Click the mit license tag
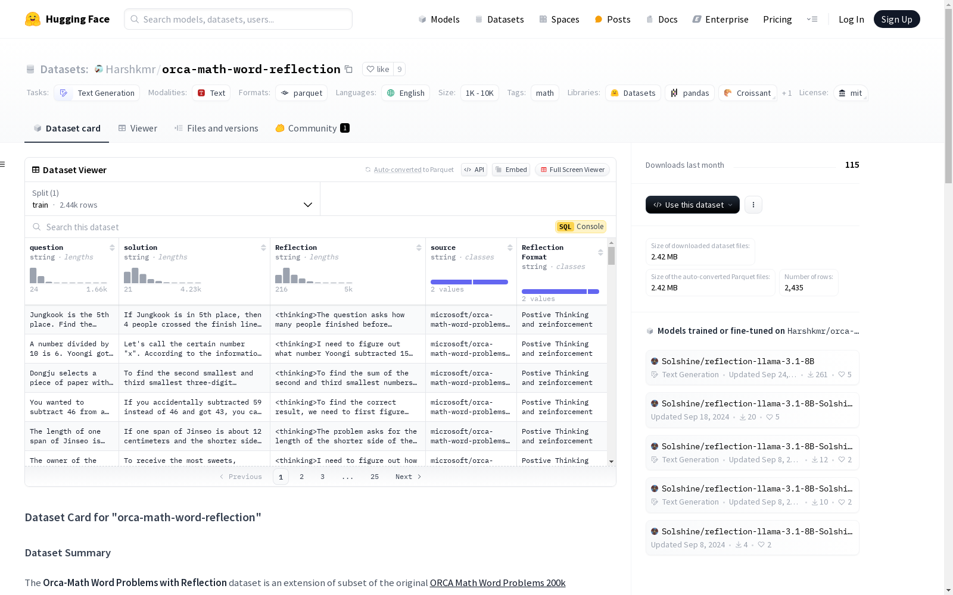Screen dimensions: 953x595 click(851, 93)
